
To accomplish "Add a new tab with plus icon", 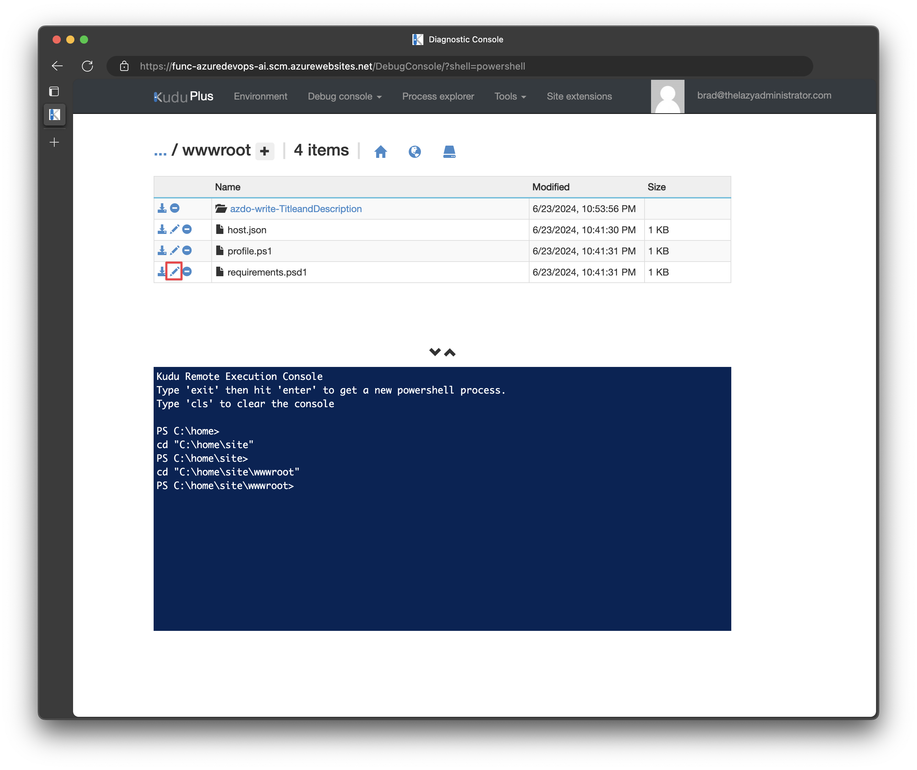I will [54, 142].
